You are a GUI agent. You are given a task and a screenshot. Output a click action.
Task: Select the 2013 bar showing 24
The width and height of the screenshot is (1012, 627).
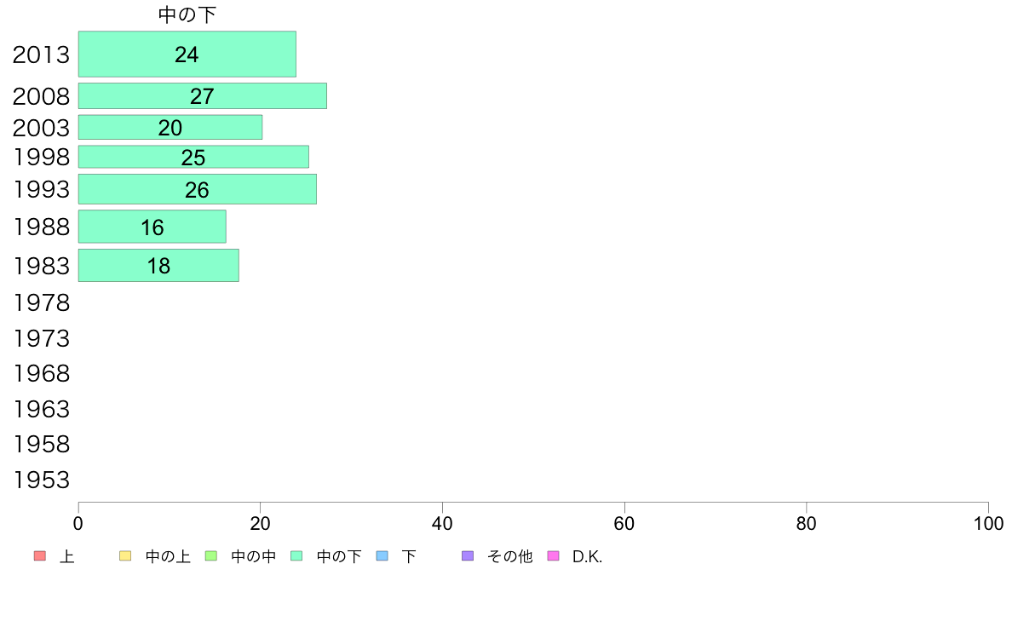click(x=187, y=55)
